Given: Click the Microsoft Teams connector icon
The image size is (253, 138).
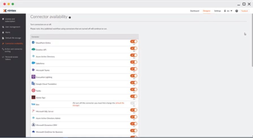Looking at the screenshot, I should click(x=33, y=70).
